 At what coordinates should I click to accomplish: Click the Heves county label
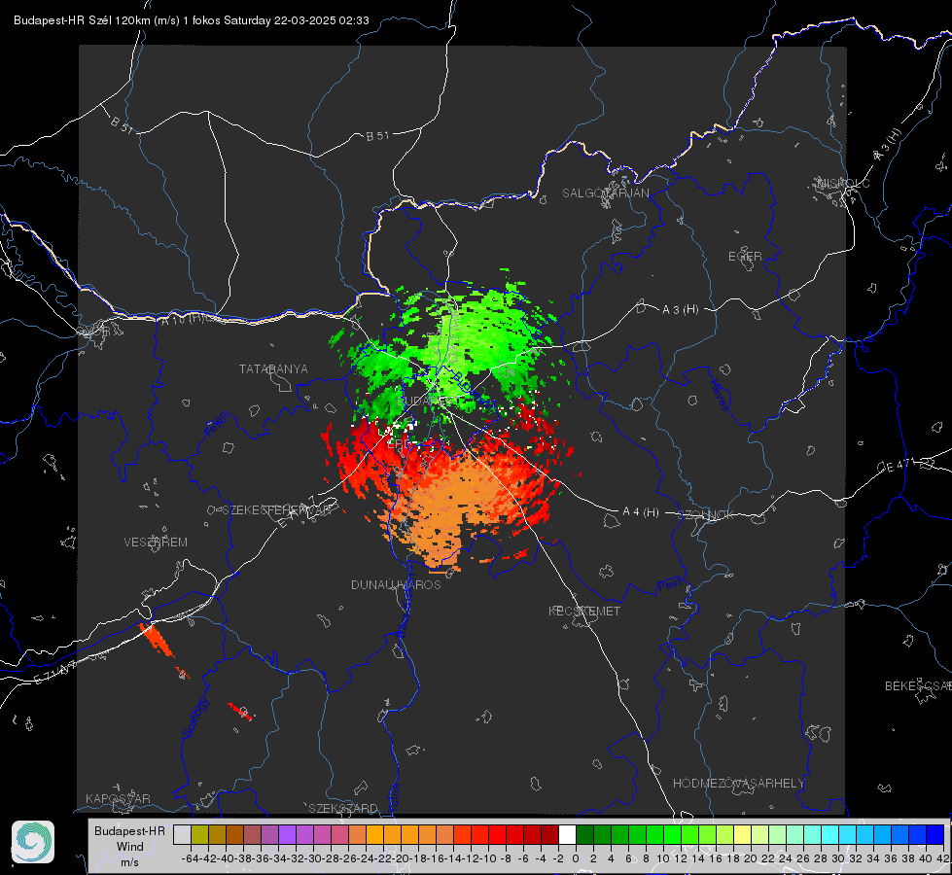tap(720, 396)
